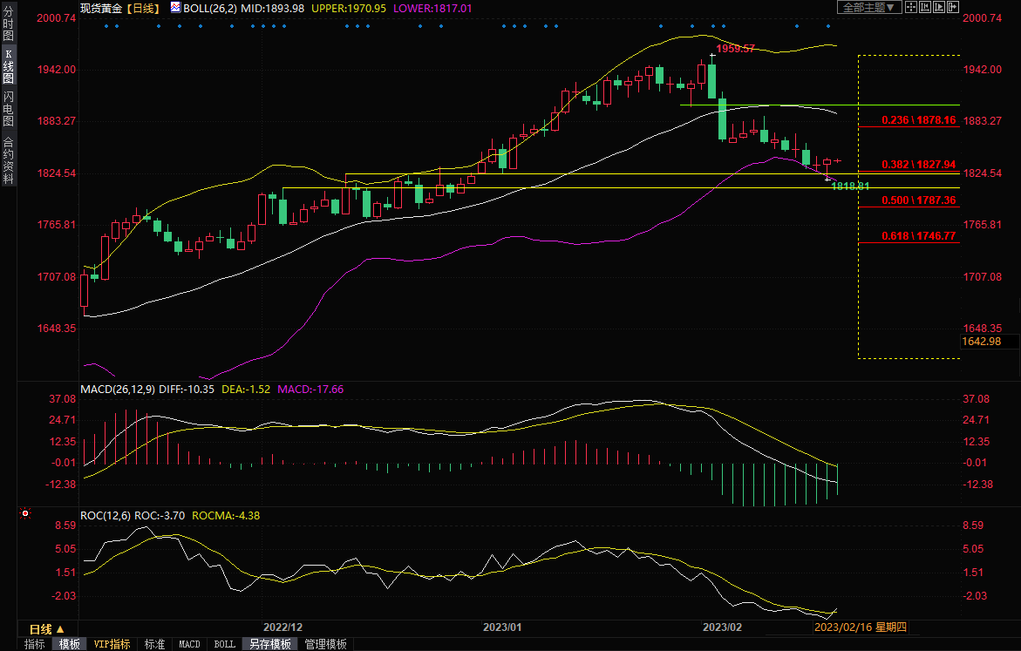Click the exit/expand panel icon

(954, 7)
